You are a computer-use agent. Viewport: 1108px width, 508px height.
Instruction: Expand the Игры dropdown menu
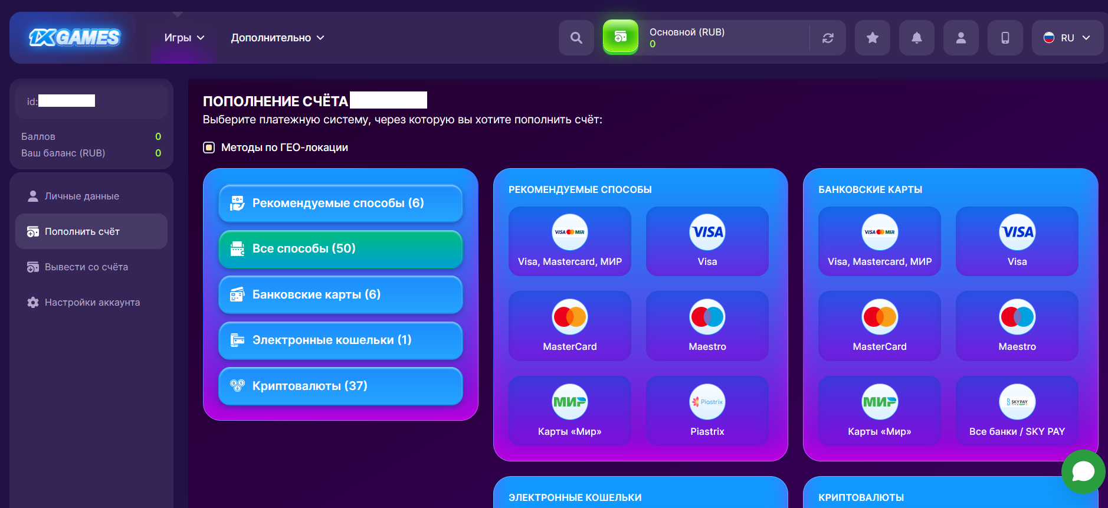click(184, 38)
